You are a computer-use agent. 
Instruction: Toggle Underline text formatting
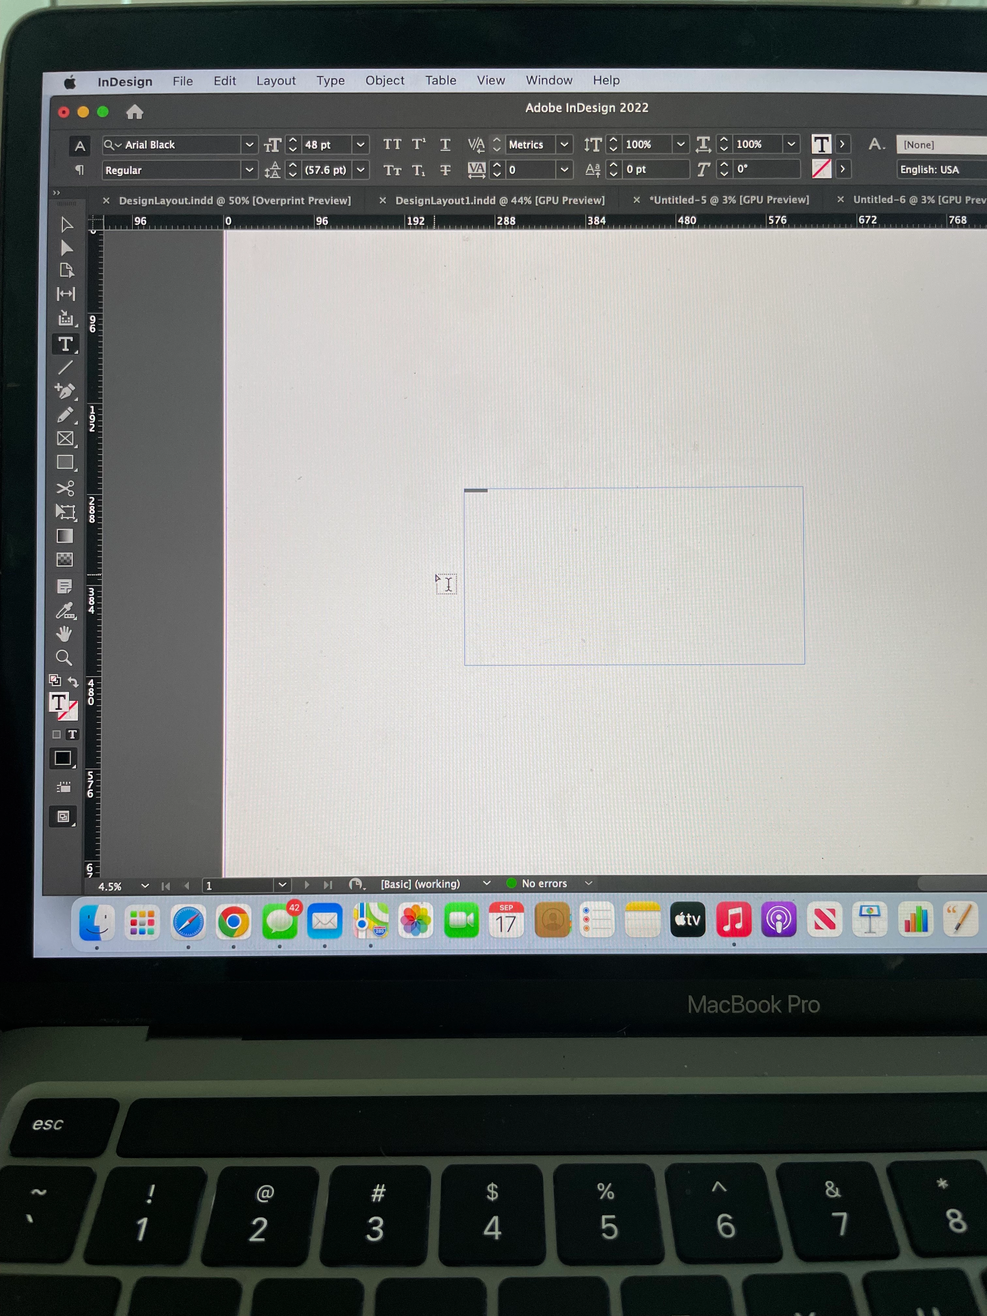pos(445,145)
